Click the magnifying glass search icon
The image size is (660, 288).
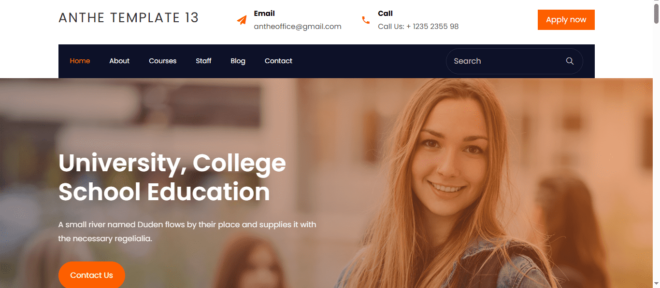point(570,61)
